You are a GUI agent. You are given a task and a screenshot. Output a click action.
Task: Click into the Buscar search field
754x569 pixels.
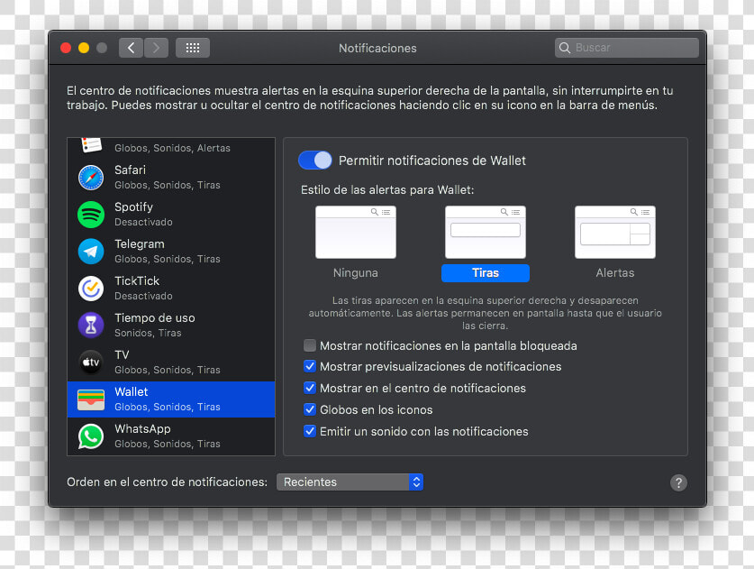627,48
